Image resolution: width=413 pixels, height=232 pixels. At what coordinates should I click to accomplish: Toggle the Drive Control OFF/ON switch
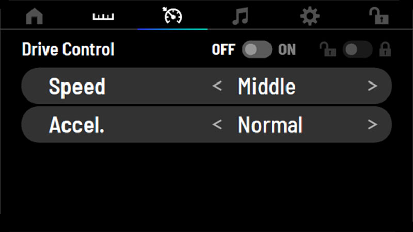coord(257,49)
